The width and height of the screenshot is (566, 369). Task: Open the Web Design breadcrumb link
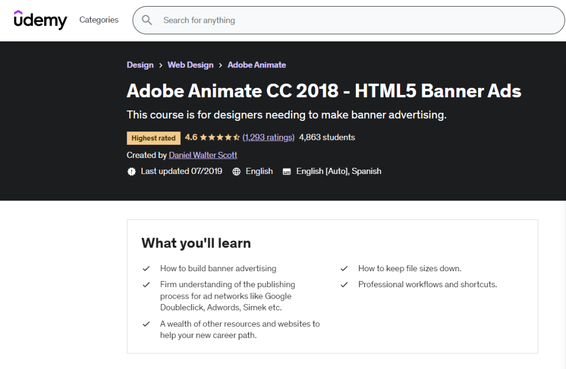click(x=190, y=65)
